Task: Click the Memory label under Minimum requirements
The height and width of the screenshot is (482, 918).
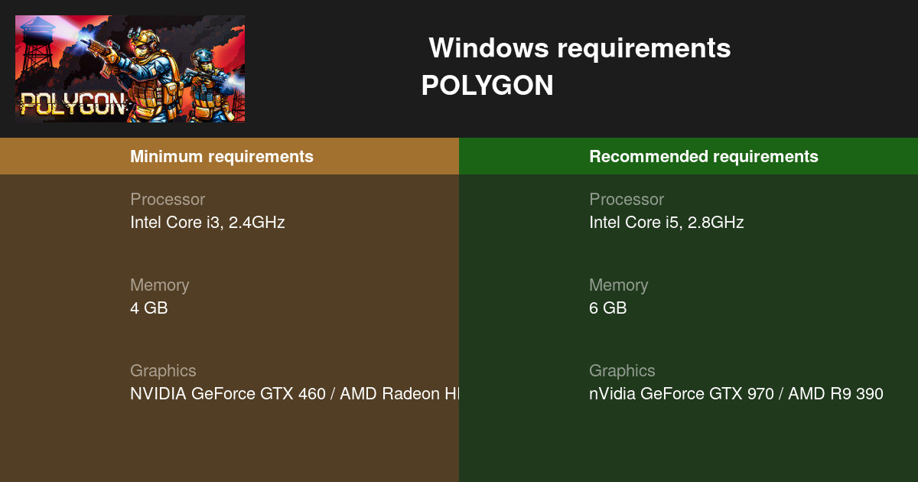Action: tap(159, 285)
